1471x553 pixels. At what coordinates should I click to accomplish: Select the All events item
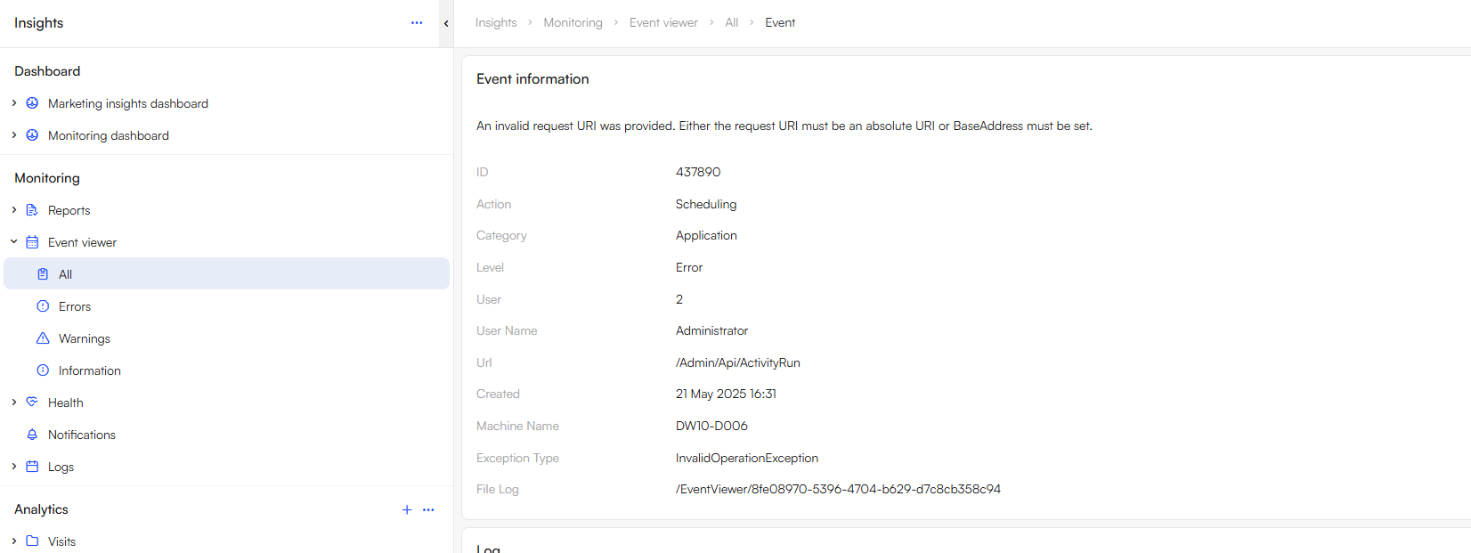65,274
